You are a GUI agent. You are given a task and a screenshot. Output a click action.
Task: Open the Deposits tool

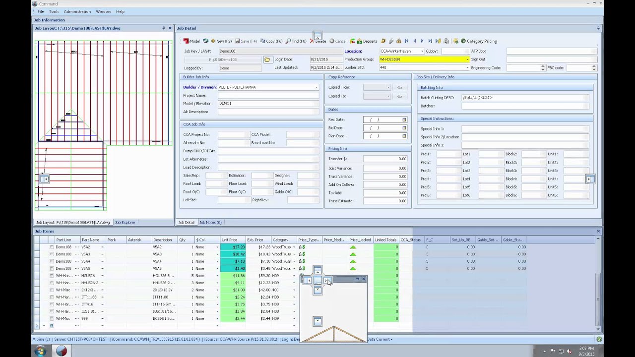pos(367,41)
